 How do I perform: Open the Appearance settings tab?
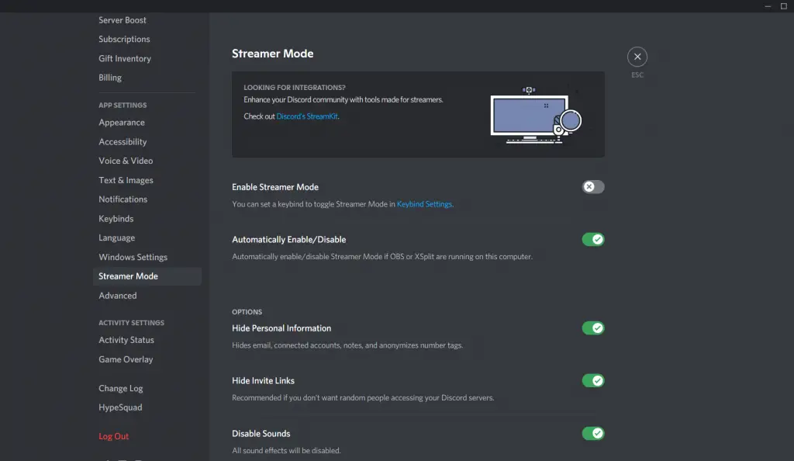coord(122,123)
